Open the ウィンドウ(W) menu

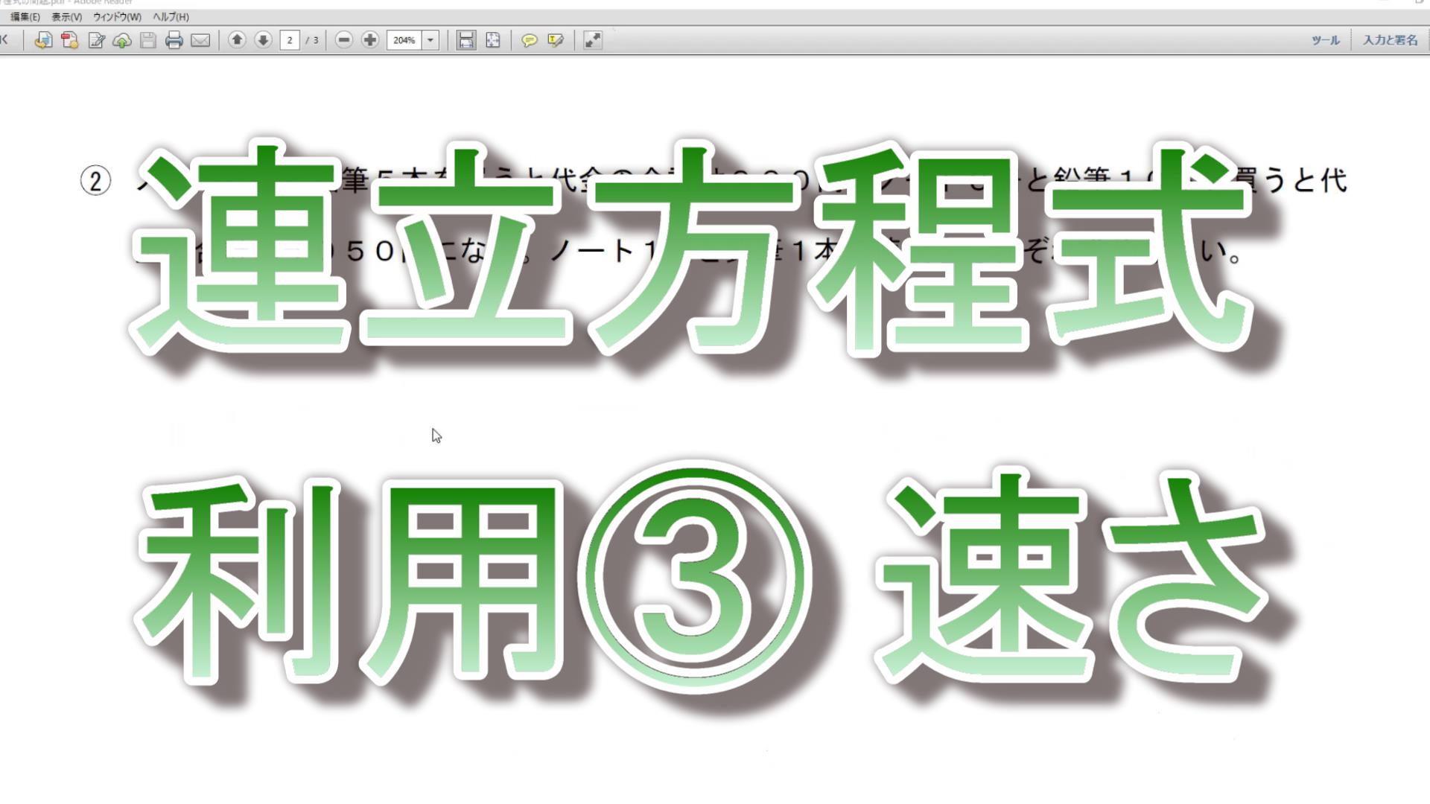(x=117, y=16)
